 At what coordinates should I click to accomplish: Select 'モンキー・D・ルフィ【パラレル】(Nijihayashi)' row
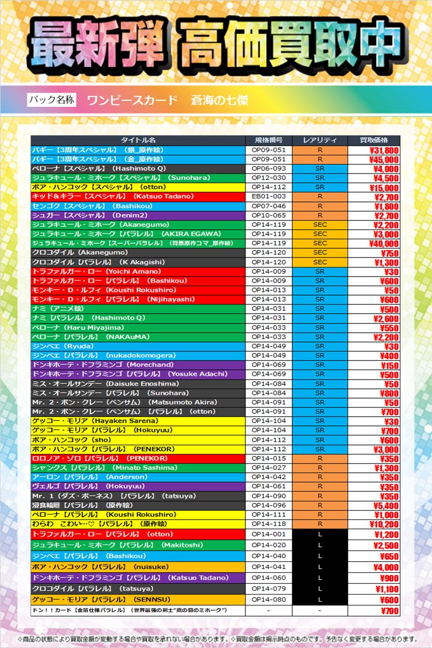coord(215,299)
